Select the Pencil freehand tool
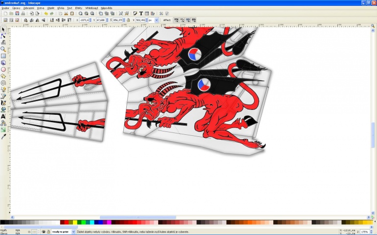 pyautogui.click(x=3, y=89)
